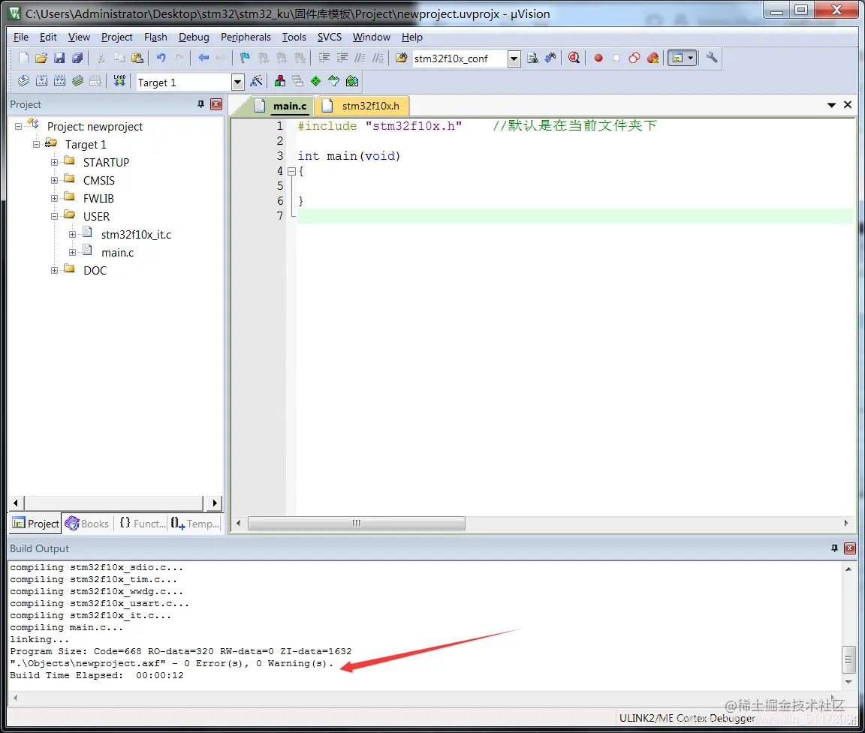The width and height of the screenshot is (865, 733).
Task: Run batch build with stacked layers icon
Action: pos(78,82)
